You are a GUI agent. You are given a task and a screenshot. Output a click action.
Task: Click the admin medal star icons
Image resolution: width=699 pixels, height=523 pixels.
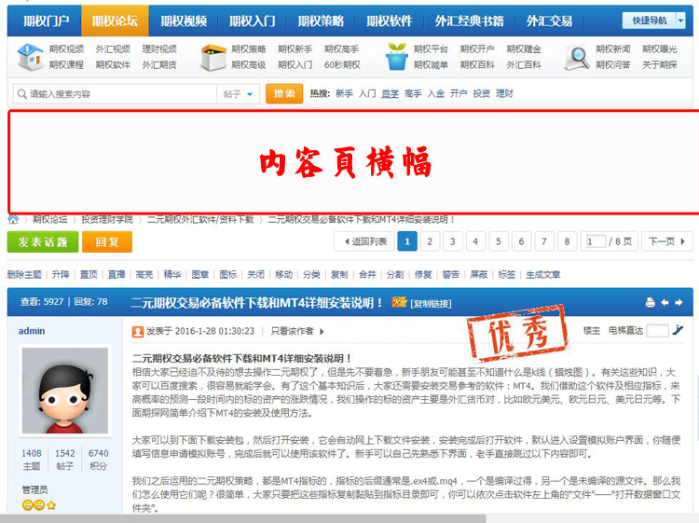coord(39,505)
